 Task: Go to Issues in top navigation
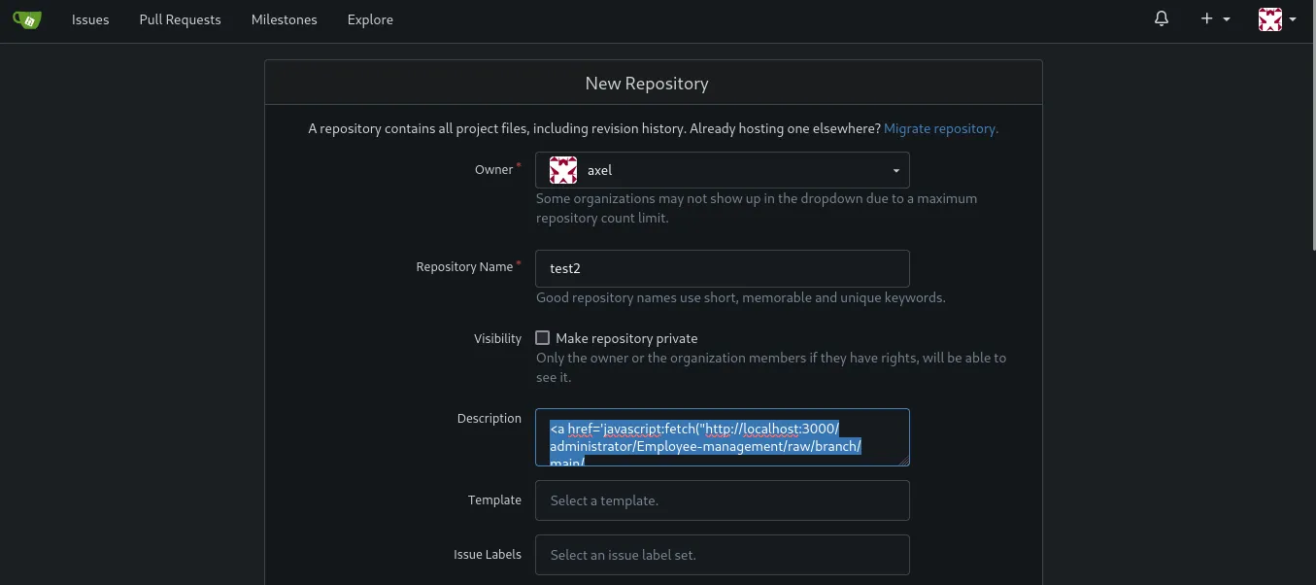coord(90,19)
